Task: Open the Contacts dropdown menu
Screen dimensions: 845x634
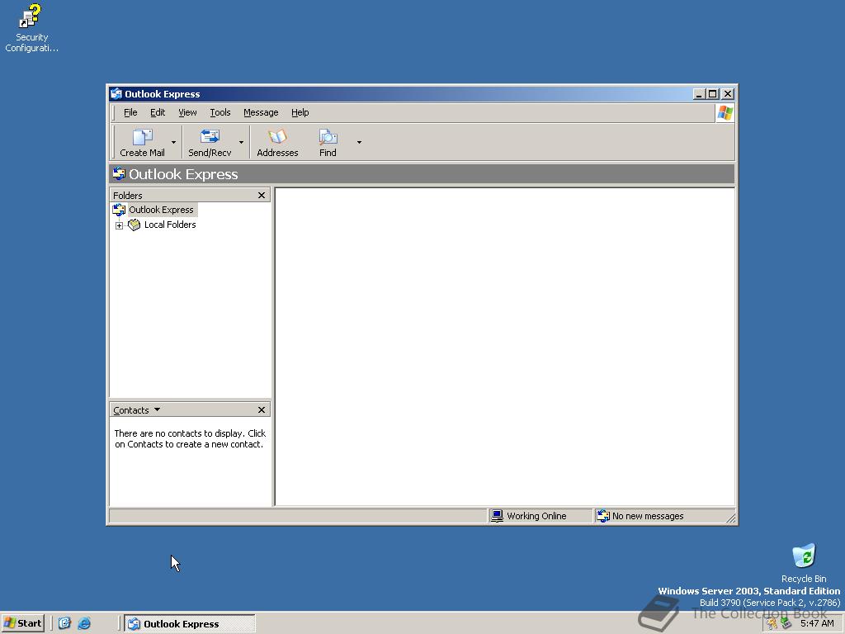Action: 136,409
